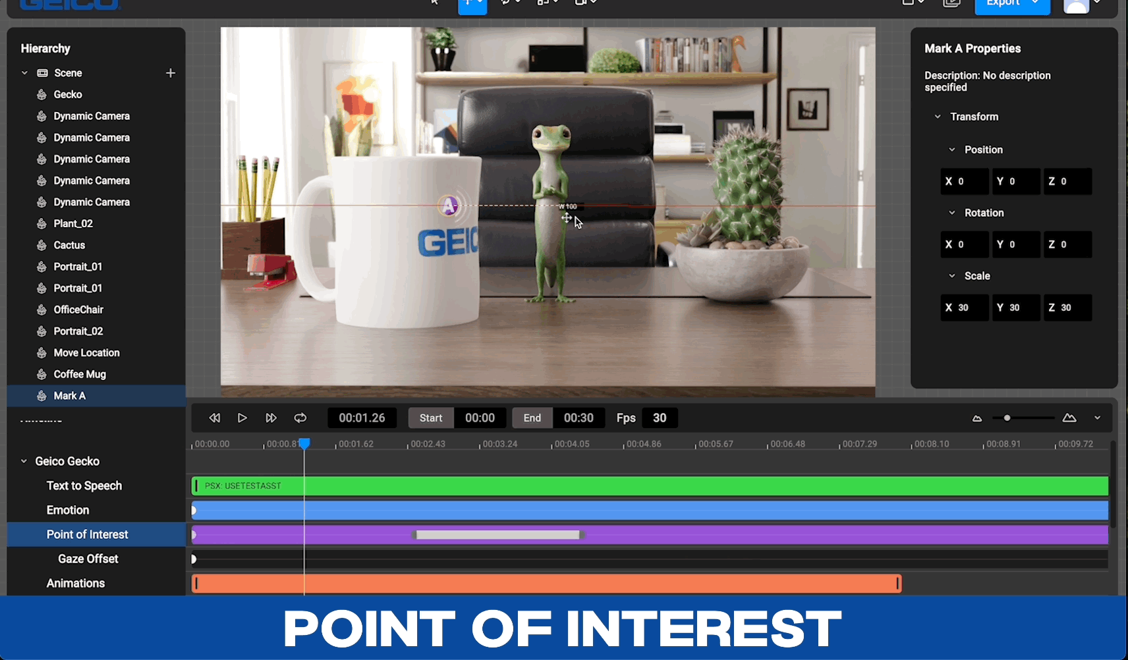Collapse the Rotation section
1128x660 pixels.
(951, 213)
